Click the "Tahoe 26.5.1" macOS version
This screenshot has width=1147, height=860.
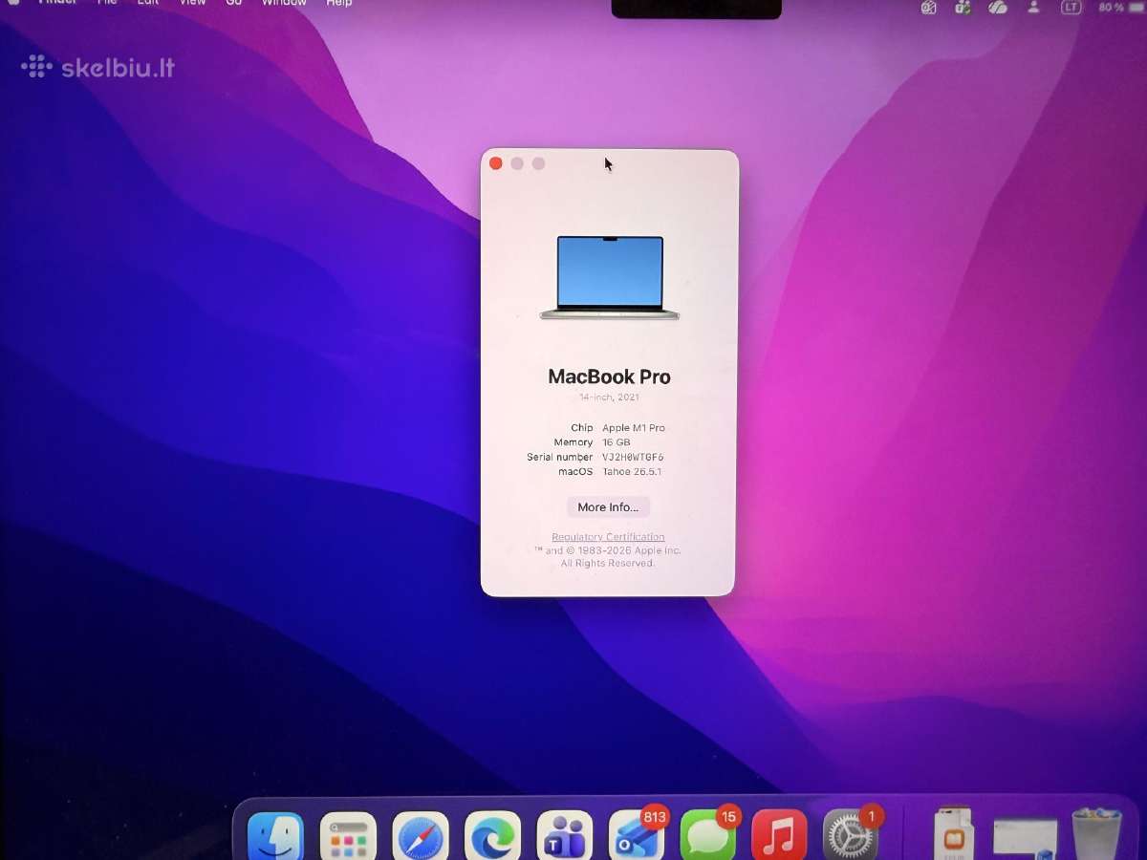pyautogui.click(x=632, y=472)
